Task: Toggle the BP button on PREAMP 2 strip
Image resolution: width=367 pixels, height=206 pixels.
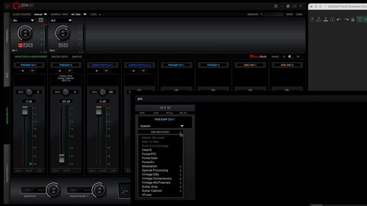Action: 69,70
